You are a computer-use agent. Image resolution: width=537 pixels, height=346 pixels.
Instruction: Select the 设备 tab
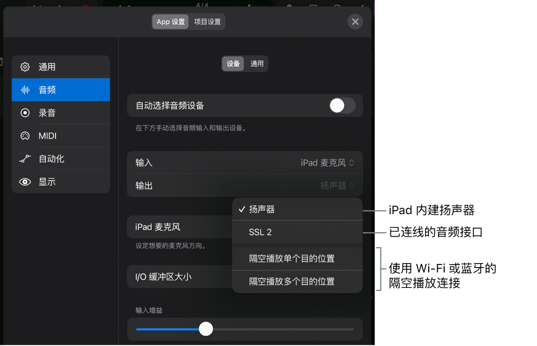[x=233, y=64]
